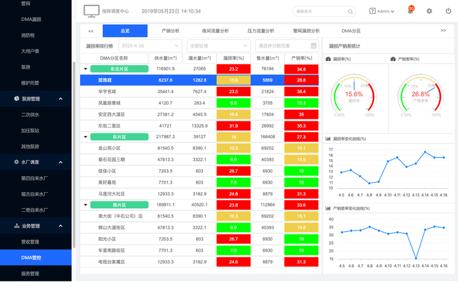Image resolution: width=458 pixels, height=286 pixels.
Task: Click the gear icon beside 水厂调度
Action: pos(17,161)
